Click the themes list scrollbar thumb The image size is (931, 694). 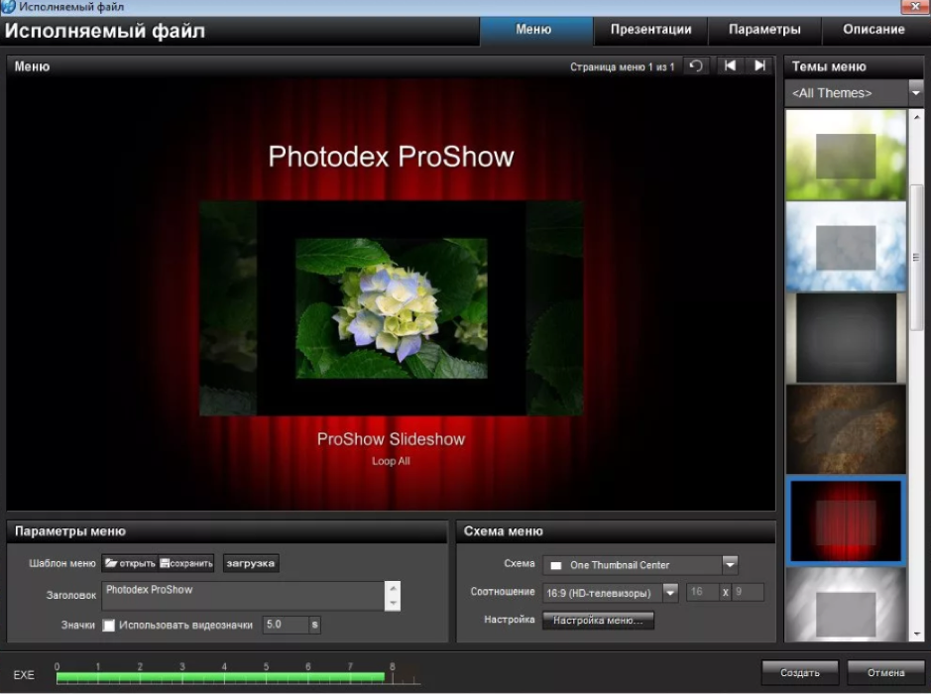coord(916,257)
